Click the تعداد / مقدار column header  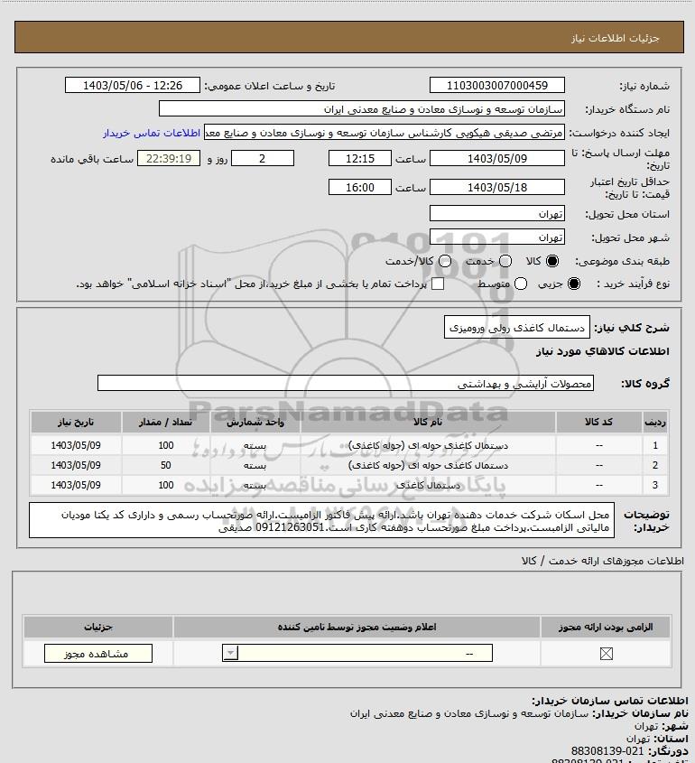(166, 422)
